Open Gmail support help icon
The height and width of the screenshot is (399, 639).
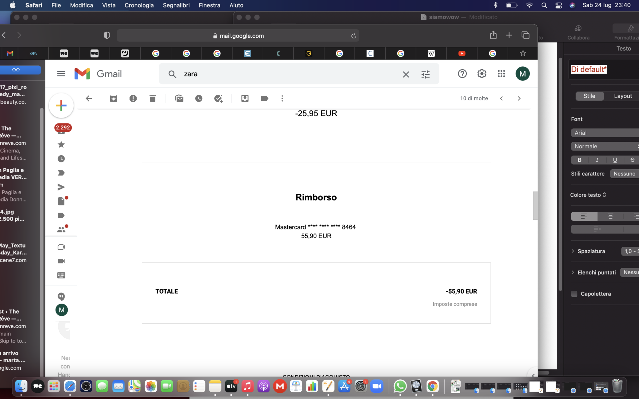[462, 74]
